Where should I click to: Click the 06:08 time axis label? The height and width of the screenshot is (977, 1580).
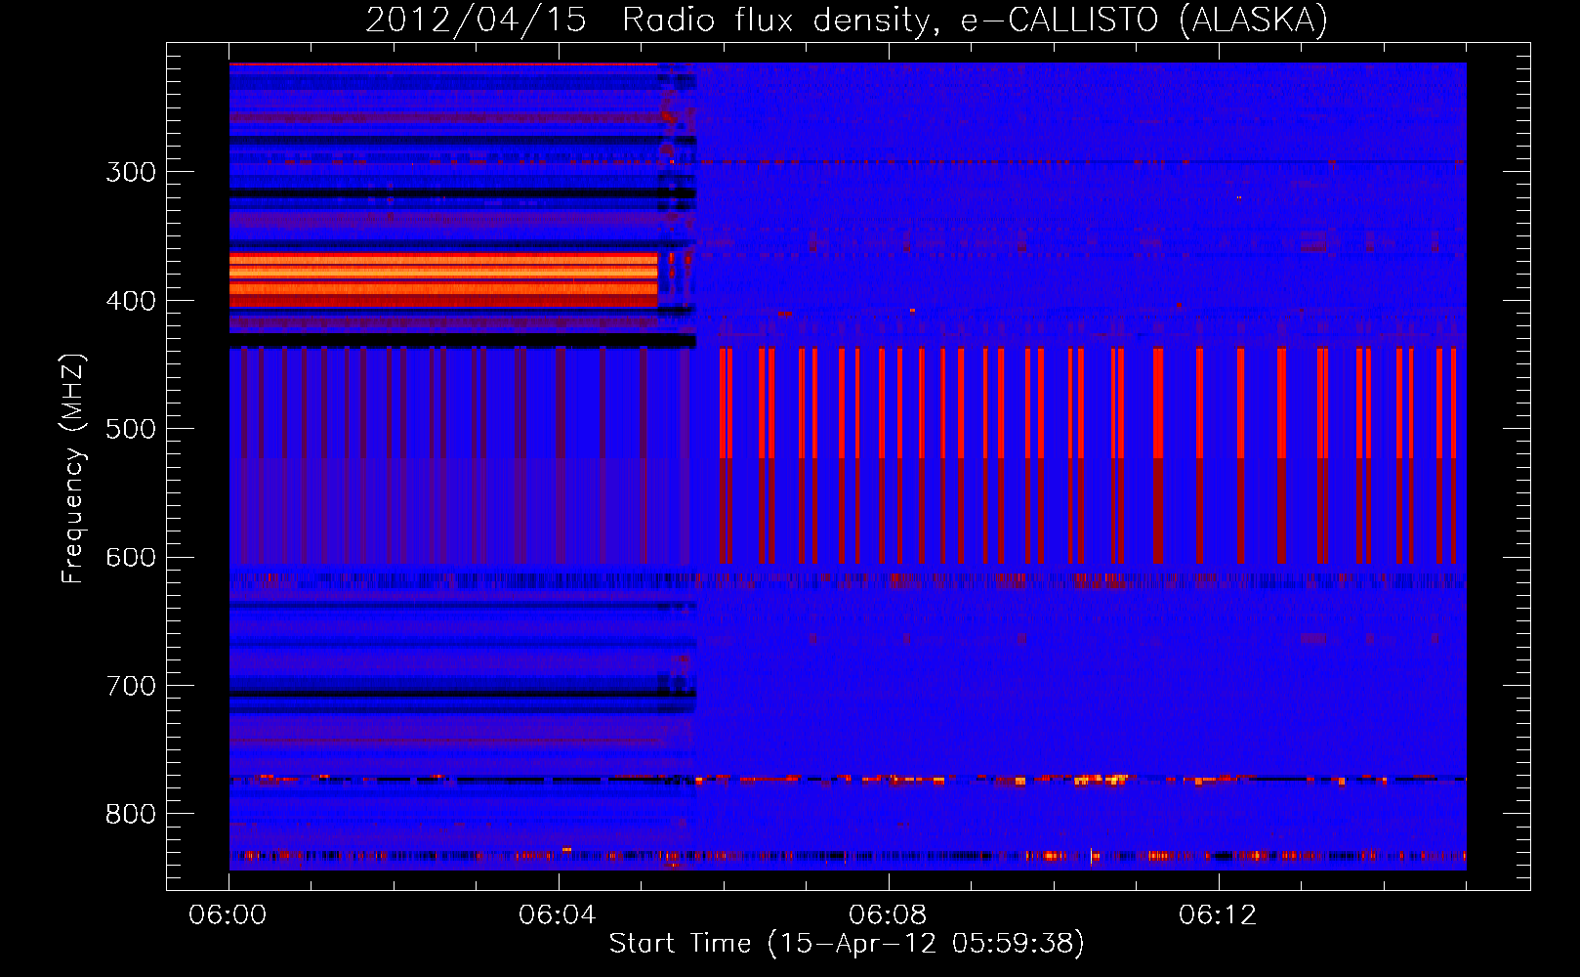[888, 915]
